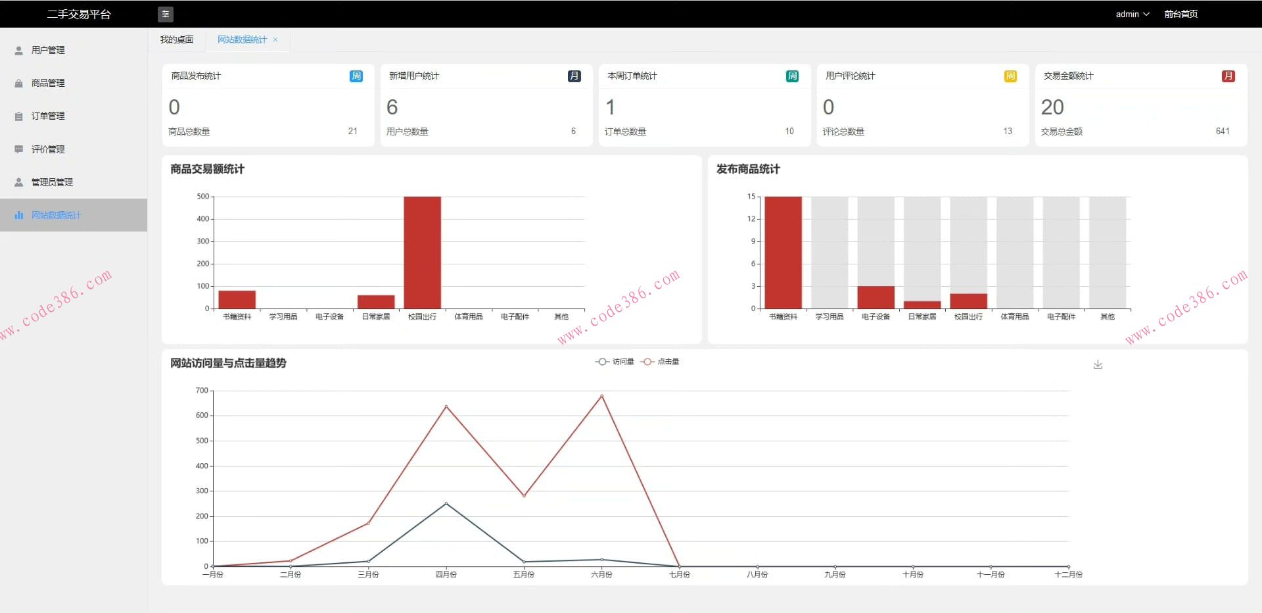Click the yellow 周 badge on 用户评论统计
This screenshot has width=1262, height=613.
[1010, 76]
